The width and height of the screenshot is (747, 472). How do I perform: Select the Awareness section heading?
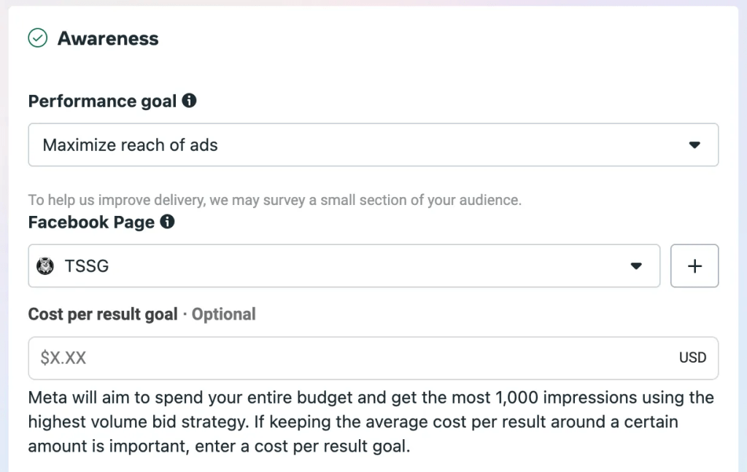point(108,39)
